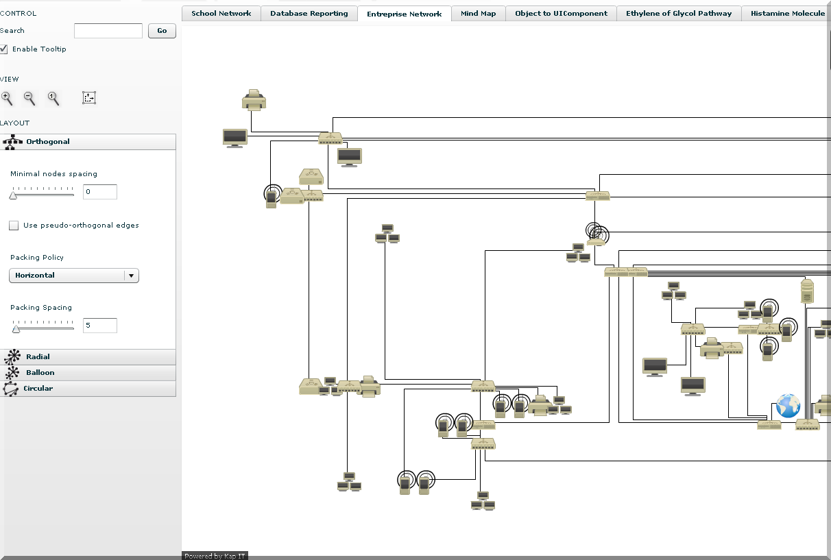Open the Packing Policy dropdown
This screenshot has height=560, width=831.
click(74, 276)
